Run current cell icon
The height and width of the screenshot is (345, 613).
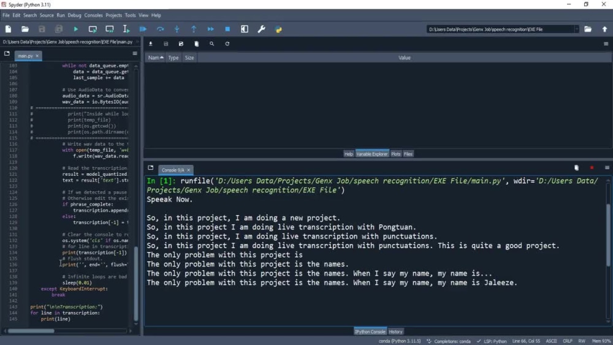[x=93, y=29]
